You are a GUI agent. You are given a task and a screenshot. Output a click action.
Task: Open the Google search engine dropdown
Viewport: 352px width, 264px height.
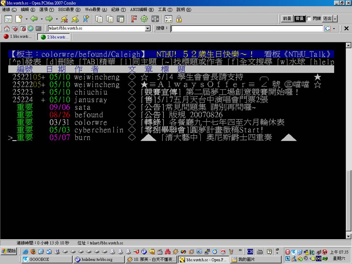[334, 29]
